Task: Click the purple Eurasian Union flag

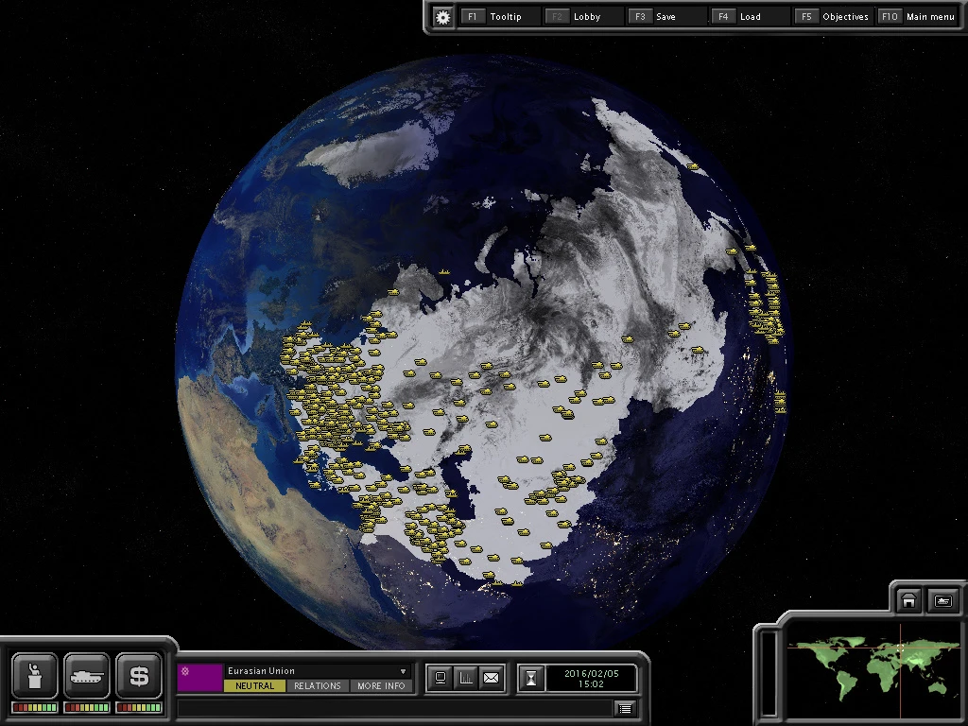Action: pos(199,678)
